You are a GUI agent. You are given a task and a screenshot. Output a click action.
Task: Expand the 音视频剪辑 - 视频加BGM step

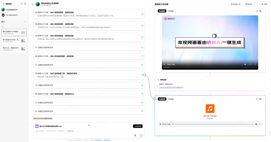click(x=89, y=94)
